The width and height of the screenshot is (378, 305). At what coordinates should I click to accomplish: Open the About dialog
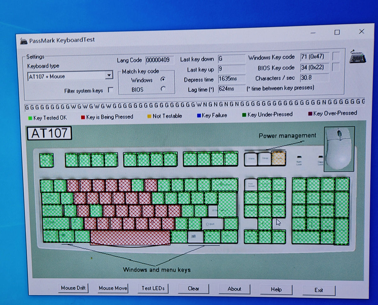[234, 289]
